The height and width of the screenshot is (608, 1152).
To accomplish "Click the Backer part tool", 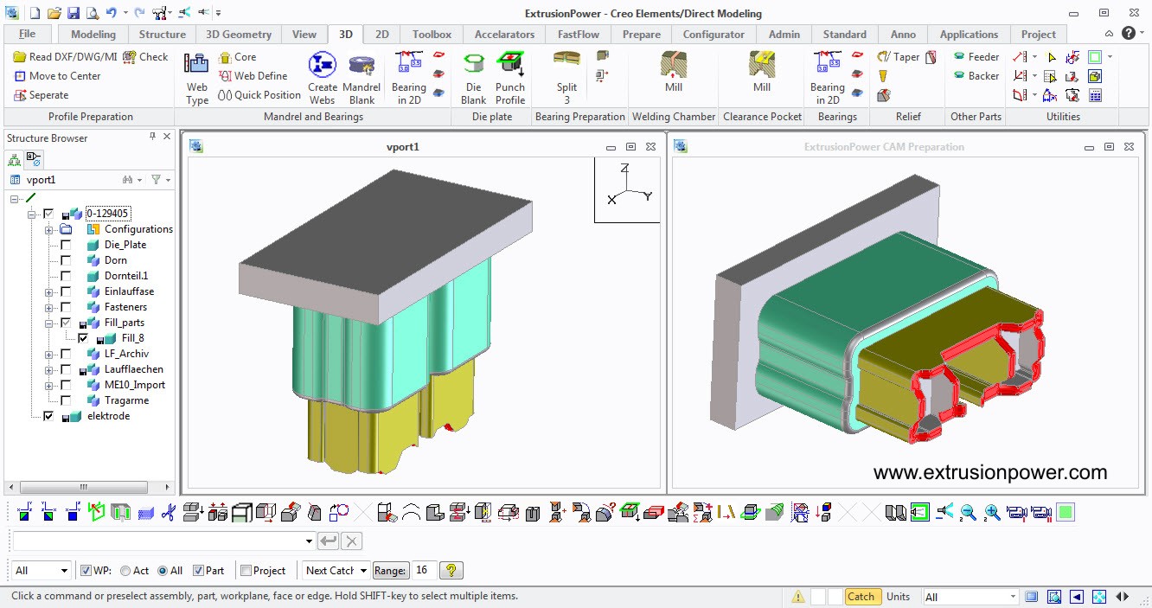I will click(976, 76).
